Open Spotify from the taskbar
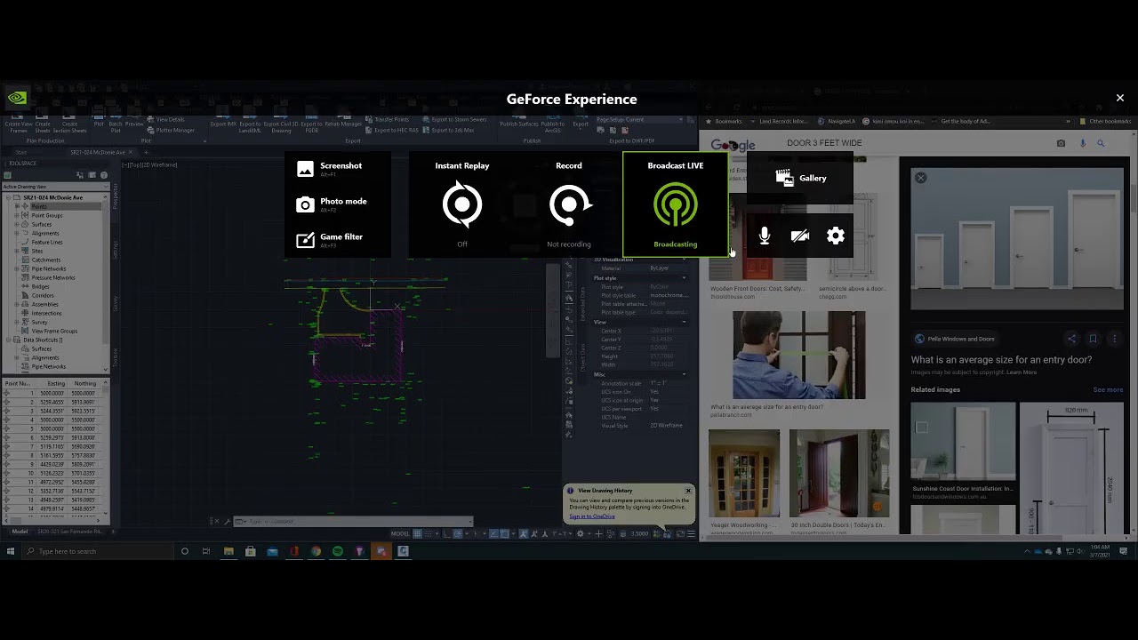 click(x=338, y=551)
